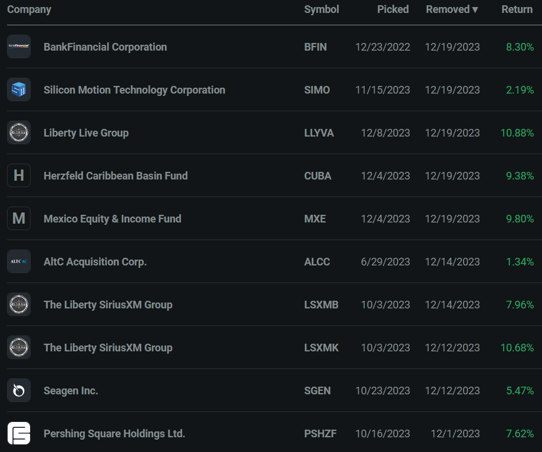This screenshot has width=542, height=452.
Task: Sort by the Removed column header
Action: [452, 9]
